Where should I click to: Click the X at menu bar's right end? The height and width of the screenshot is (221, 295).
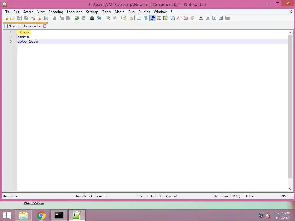tap(291, 12)
